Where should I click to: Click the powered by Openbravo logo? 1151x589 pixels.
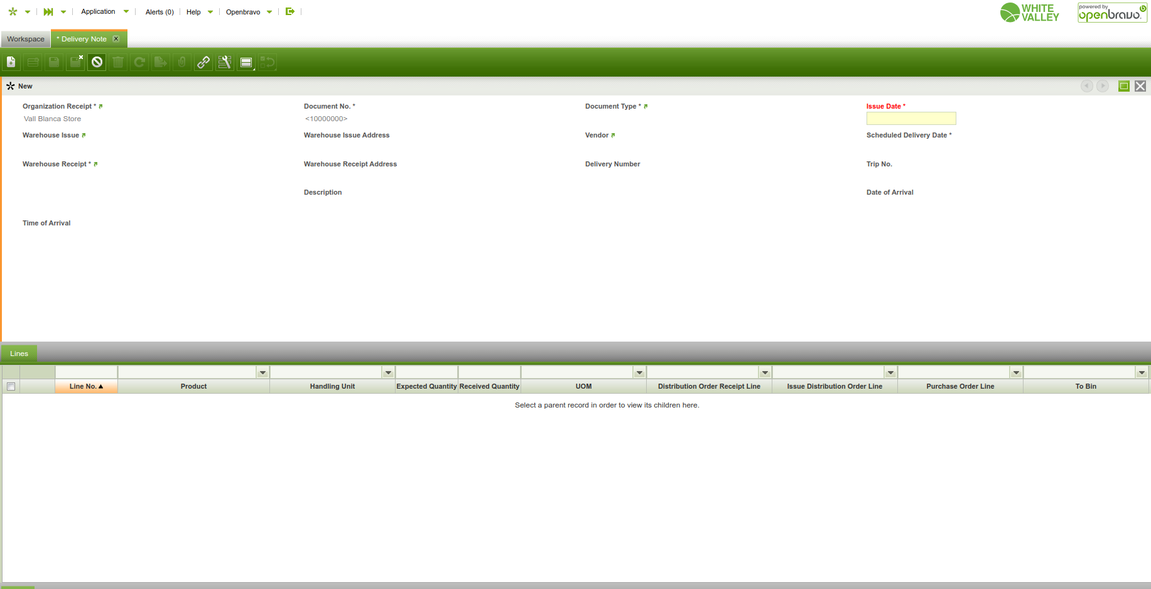click(x=1112, y=13)
